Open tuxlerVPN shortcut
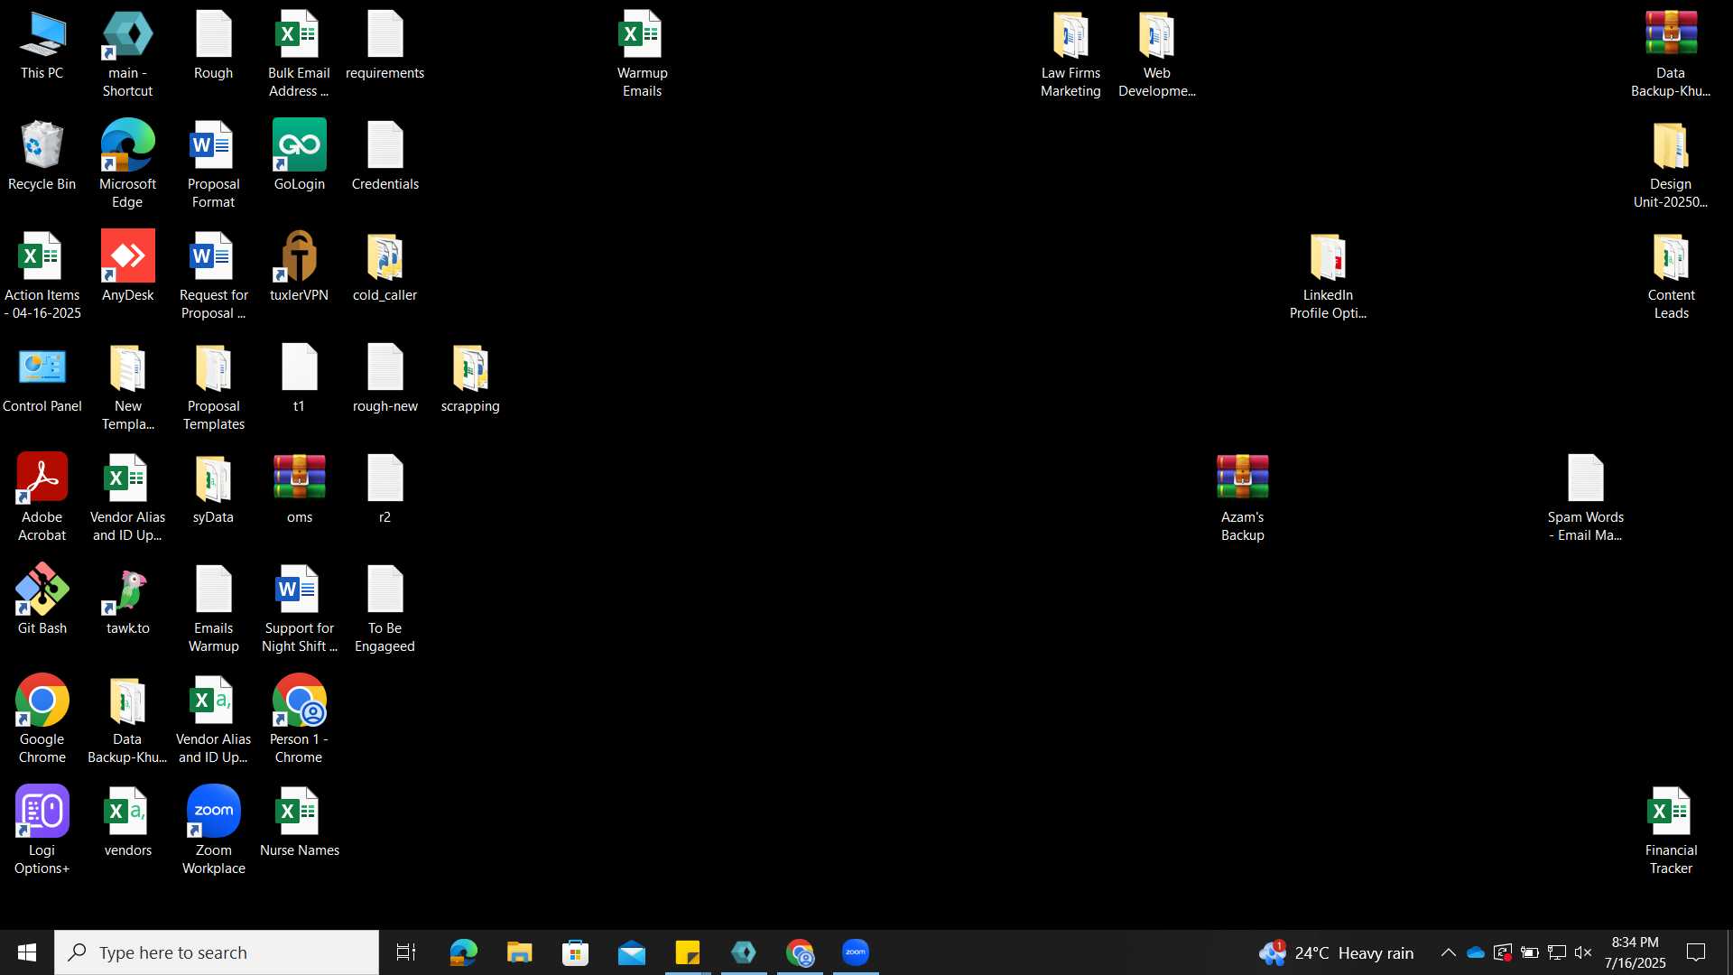 pyautogui.click(x=299, y=267)
